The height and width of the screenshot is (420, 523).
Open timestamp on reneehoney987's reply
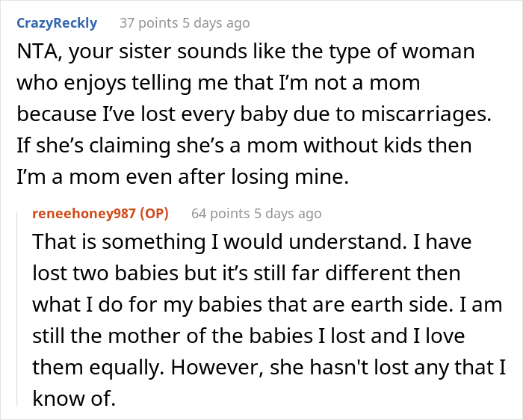(288, 213)
